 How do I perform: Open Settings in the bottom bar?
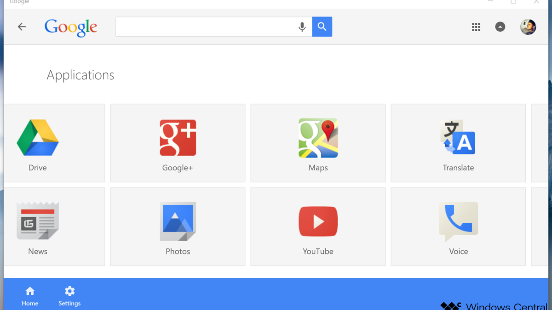(x=69, y=296)
